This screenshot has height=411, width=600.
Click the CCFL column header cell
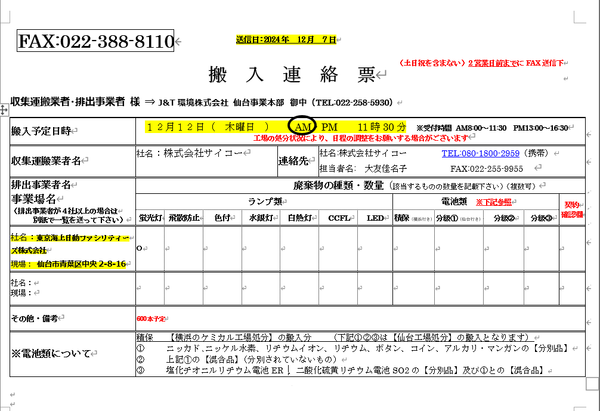339,218
